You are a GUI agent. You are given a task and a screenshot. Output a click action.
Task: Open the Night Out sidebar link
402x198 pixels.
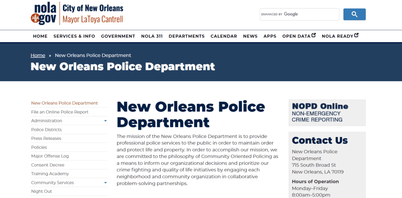click(x=42, y=191)
